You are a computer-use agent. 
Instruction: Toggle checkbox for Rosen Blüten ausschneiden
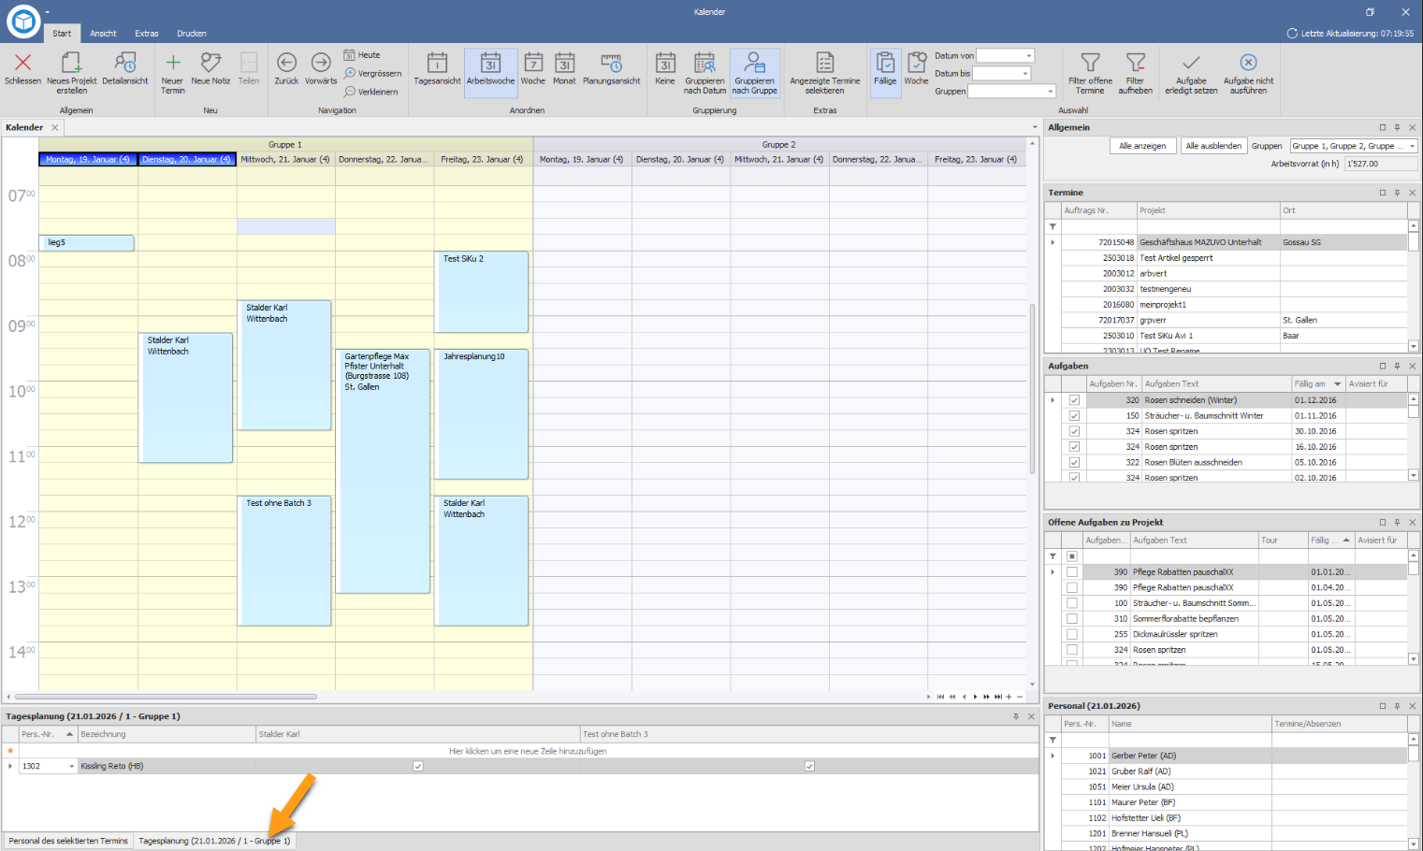tap(1074, 463)
